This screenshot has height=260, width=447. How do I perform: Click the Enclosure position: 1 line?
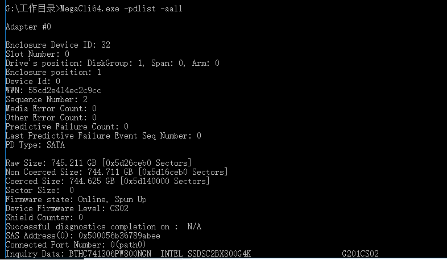click(x=53, y=72)
